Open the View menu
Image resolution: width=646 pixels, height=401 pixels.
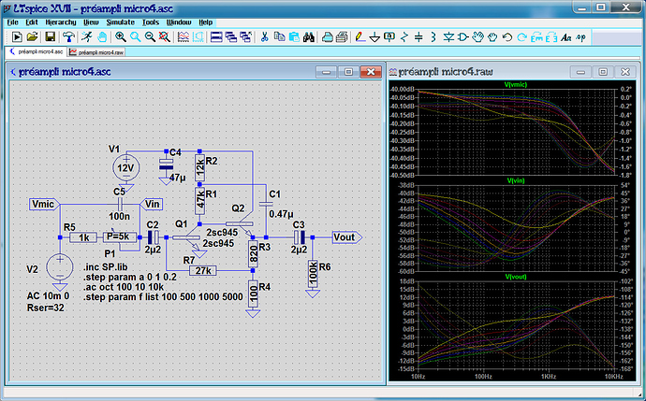(91, 22)
